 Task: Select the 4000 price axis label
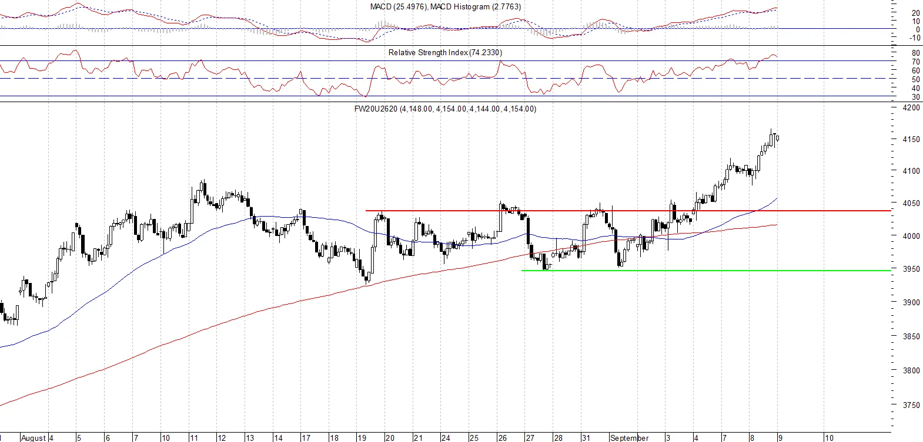coord(911,236)
